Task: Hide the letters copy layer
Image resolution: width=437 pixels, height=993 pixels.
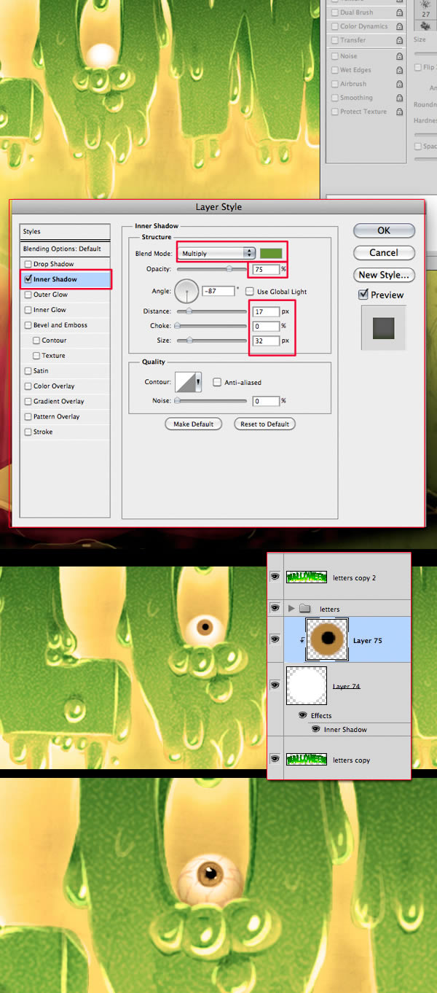Action: (x=275, y=759)
